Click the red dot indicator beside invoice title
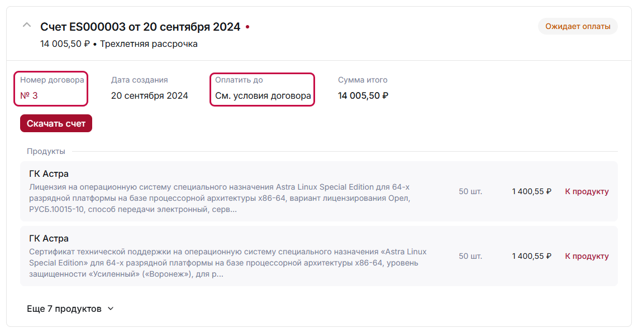The image size is (638, 333). coord(247,27)
